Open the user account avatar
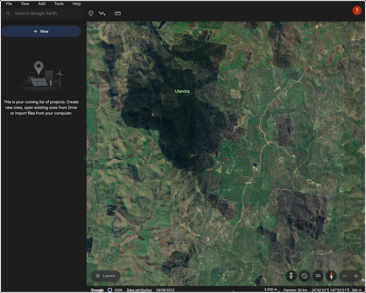366x293 pixels. (357, 10)
